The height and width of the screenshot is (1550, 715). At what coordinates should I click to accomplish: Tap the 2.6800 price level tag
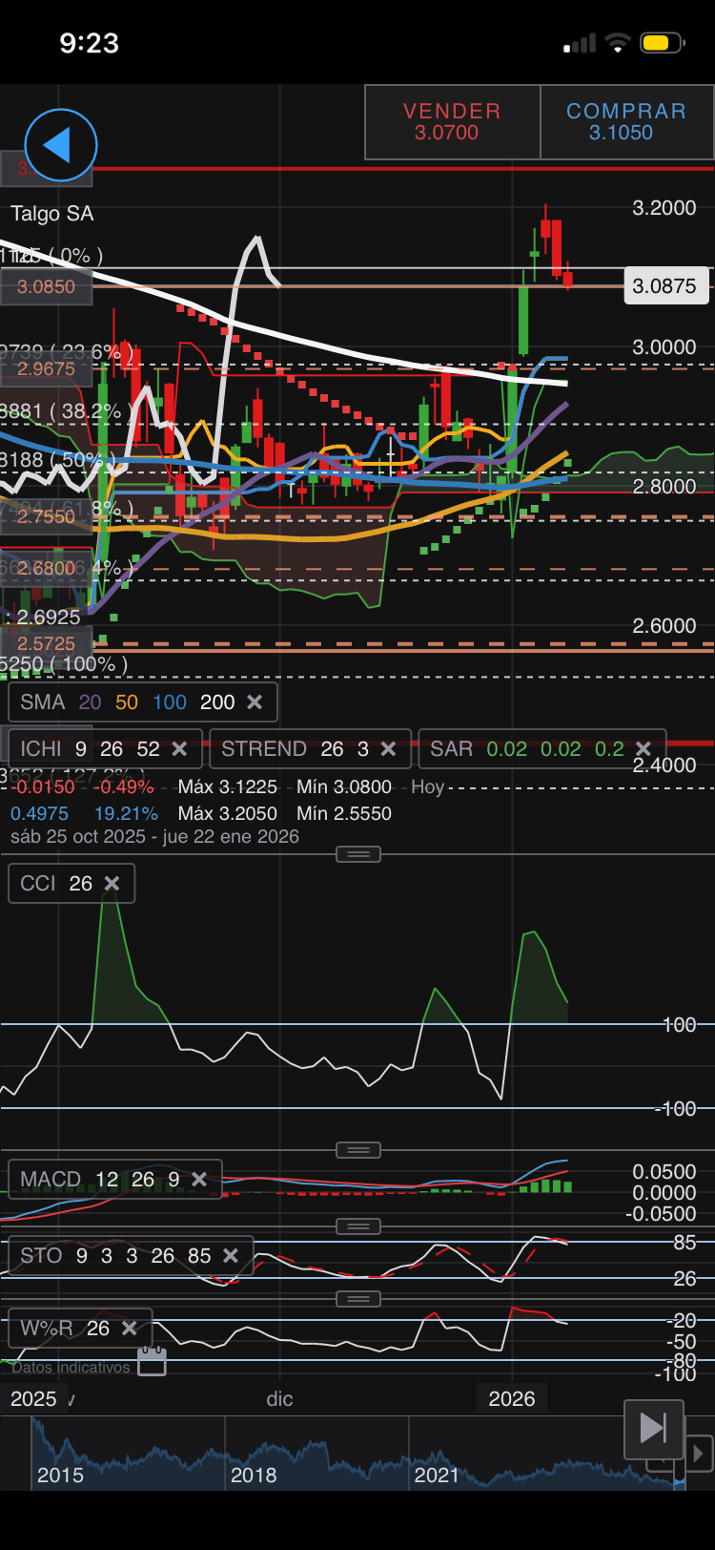[46, 569]
